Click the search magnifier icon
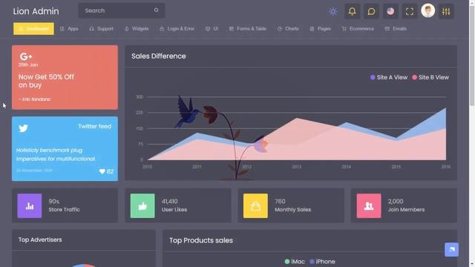 coord(156,10)
